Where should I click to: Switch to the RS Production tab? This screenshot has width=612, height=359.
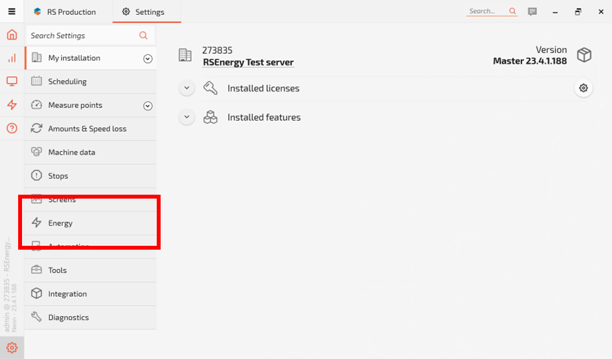coord(65,12)
